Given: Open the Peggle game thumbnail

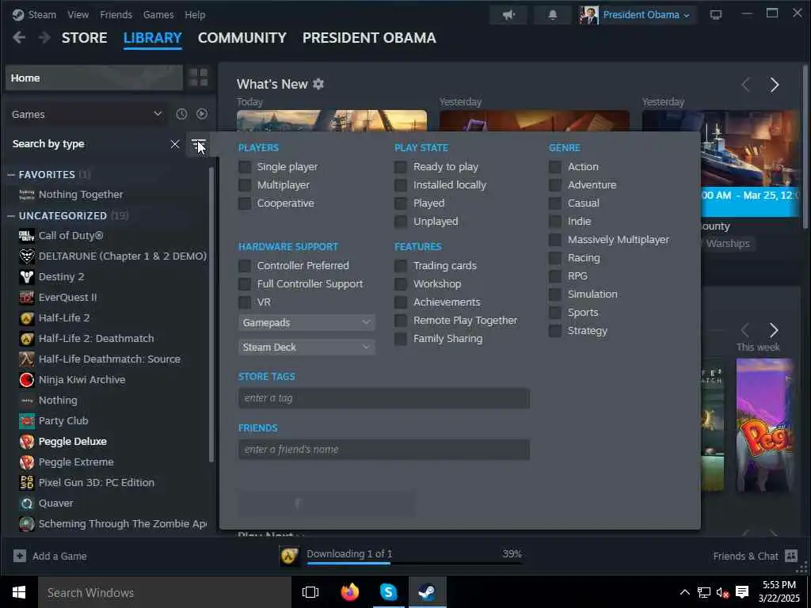Looking at the screenshot, I should pyautogui.click(x=764, y=425).
